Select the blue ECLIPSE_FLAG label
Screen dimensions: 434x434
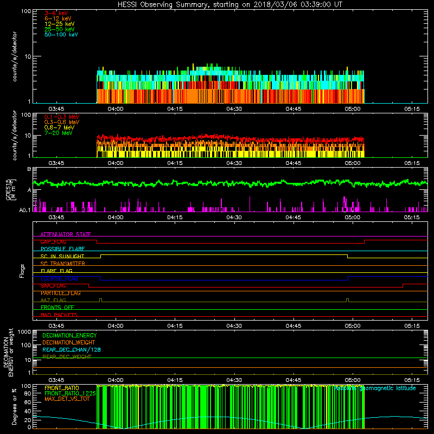[59, 278]
